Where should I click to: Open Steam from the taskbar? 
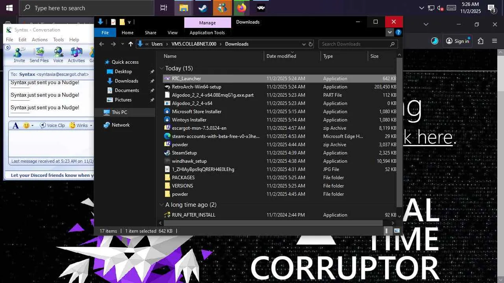coord(203,8)
